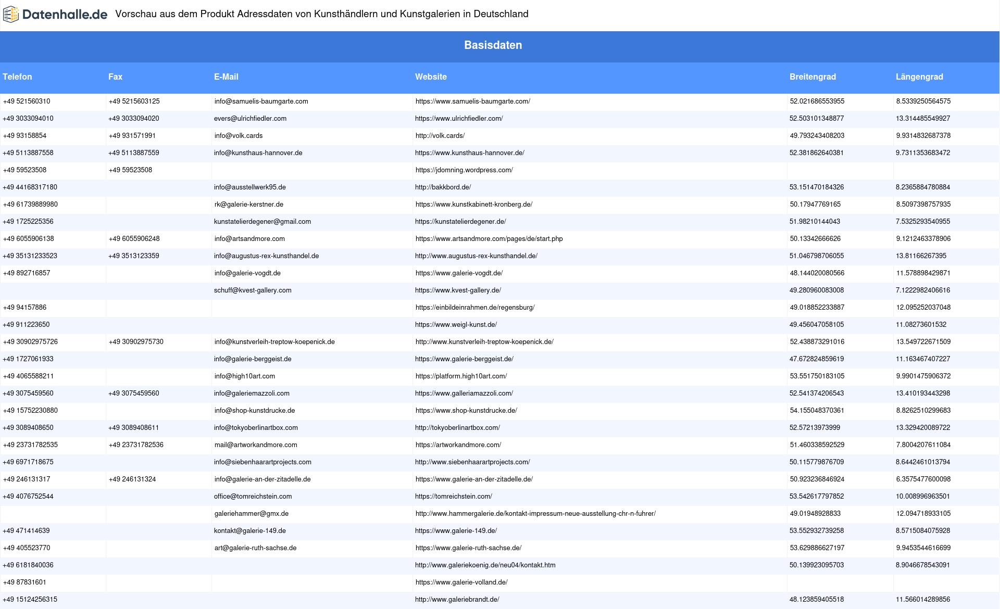Image resolution: width=1000 pixels, height=609 pixels.
Task: Select fax number +49 30902975730
Action: pyautogui.click(x=136, y=342)
